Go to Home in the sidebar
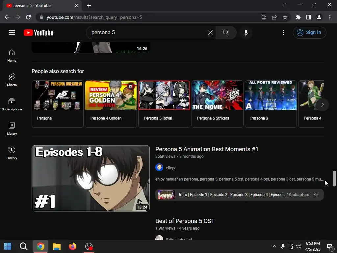The height and width of the screenshot is (253, 337). (x=12, y=56)
